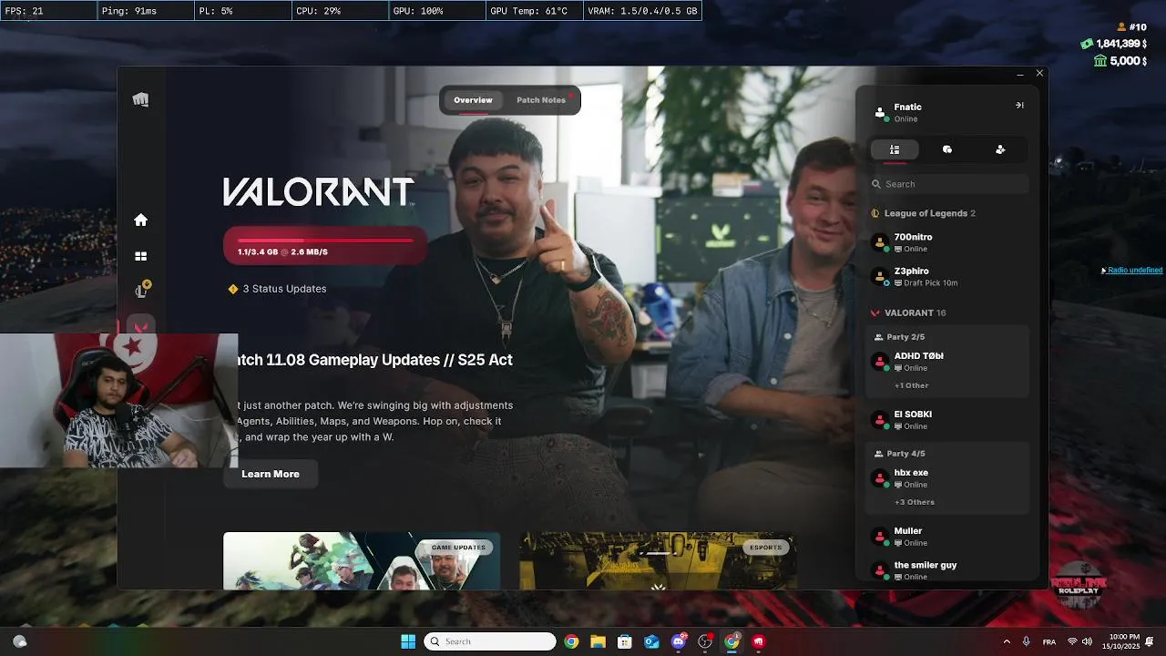Open Microsoft Store from taskbar
The image size is (1166, 656).
(x=625, y=641)
